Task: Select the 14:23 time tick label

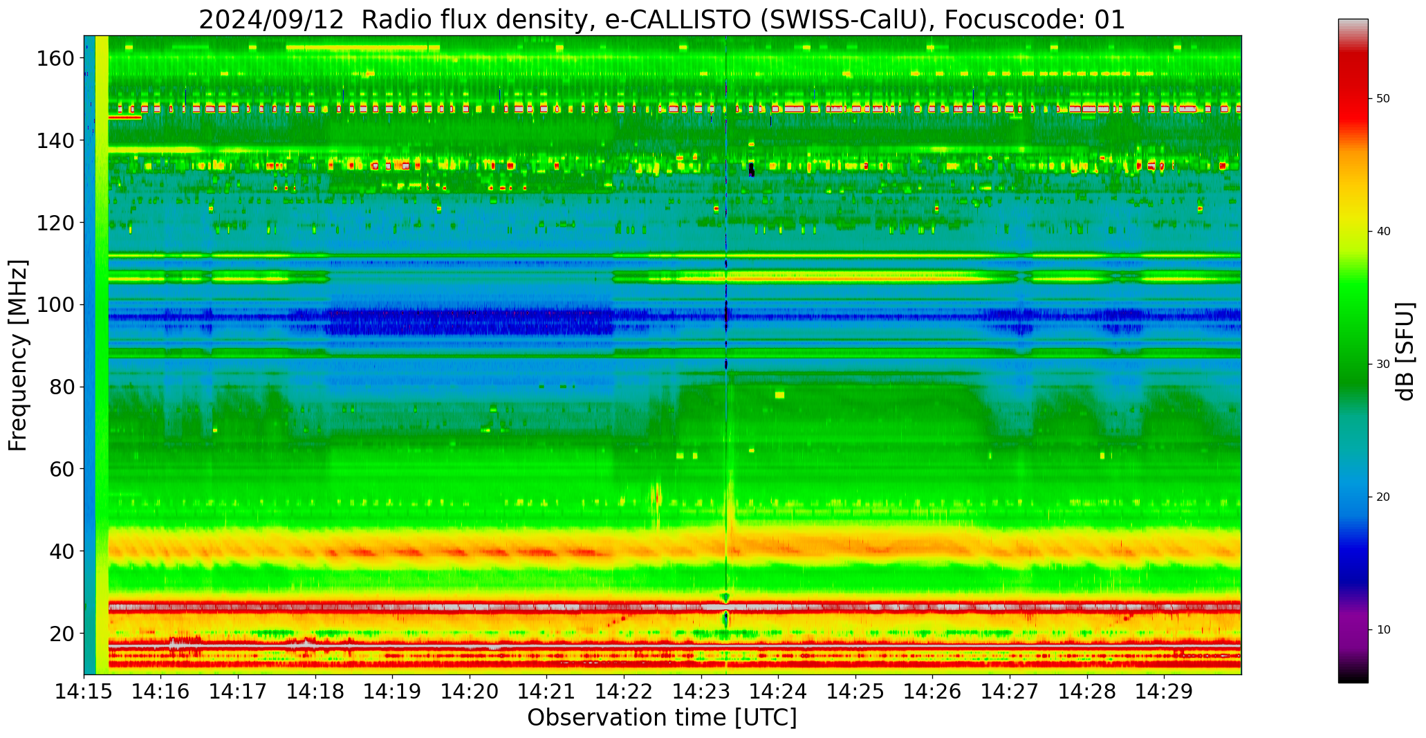Action: coord(701,690)
